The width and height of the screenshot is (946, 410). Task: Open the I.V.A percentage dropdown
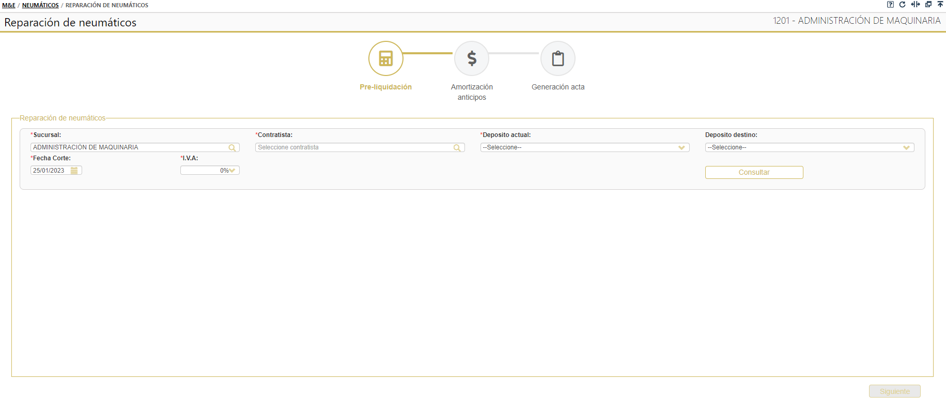tap(210, 171)
